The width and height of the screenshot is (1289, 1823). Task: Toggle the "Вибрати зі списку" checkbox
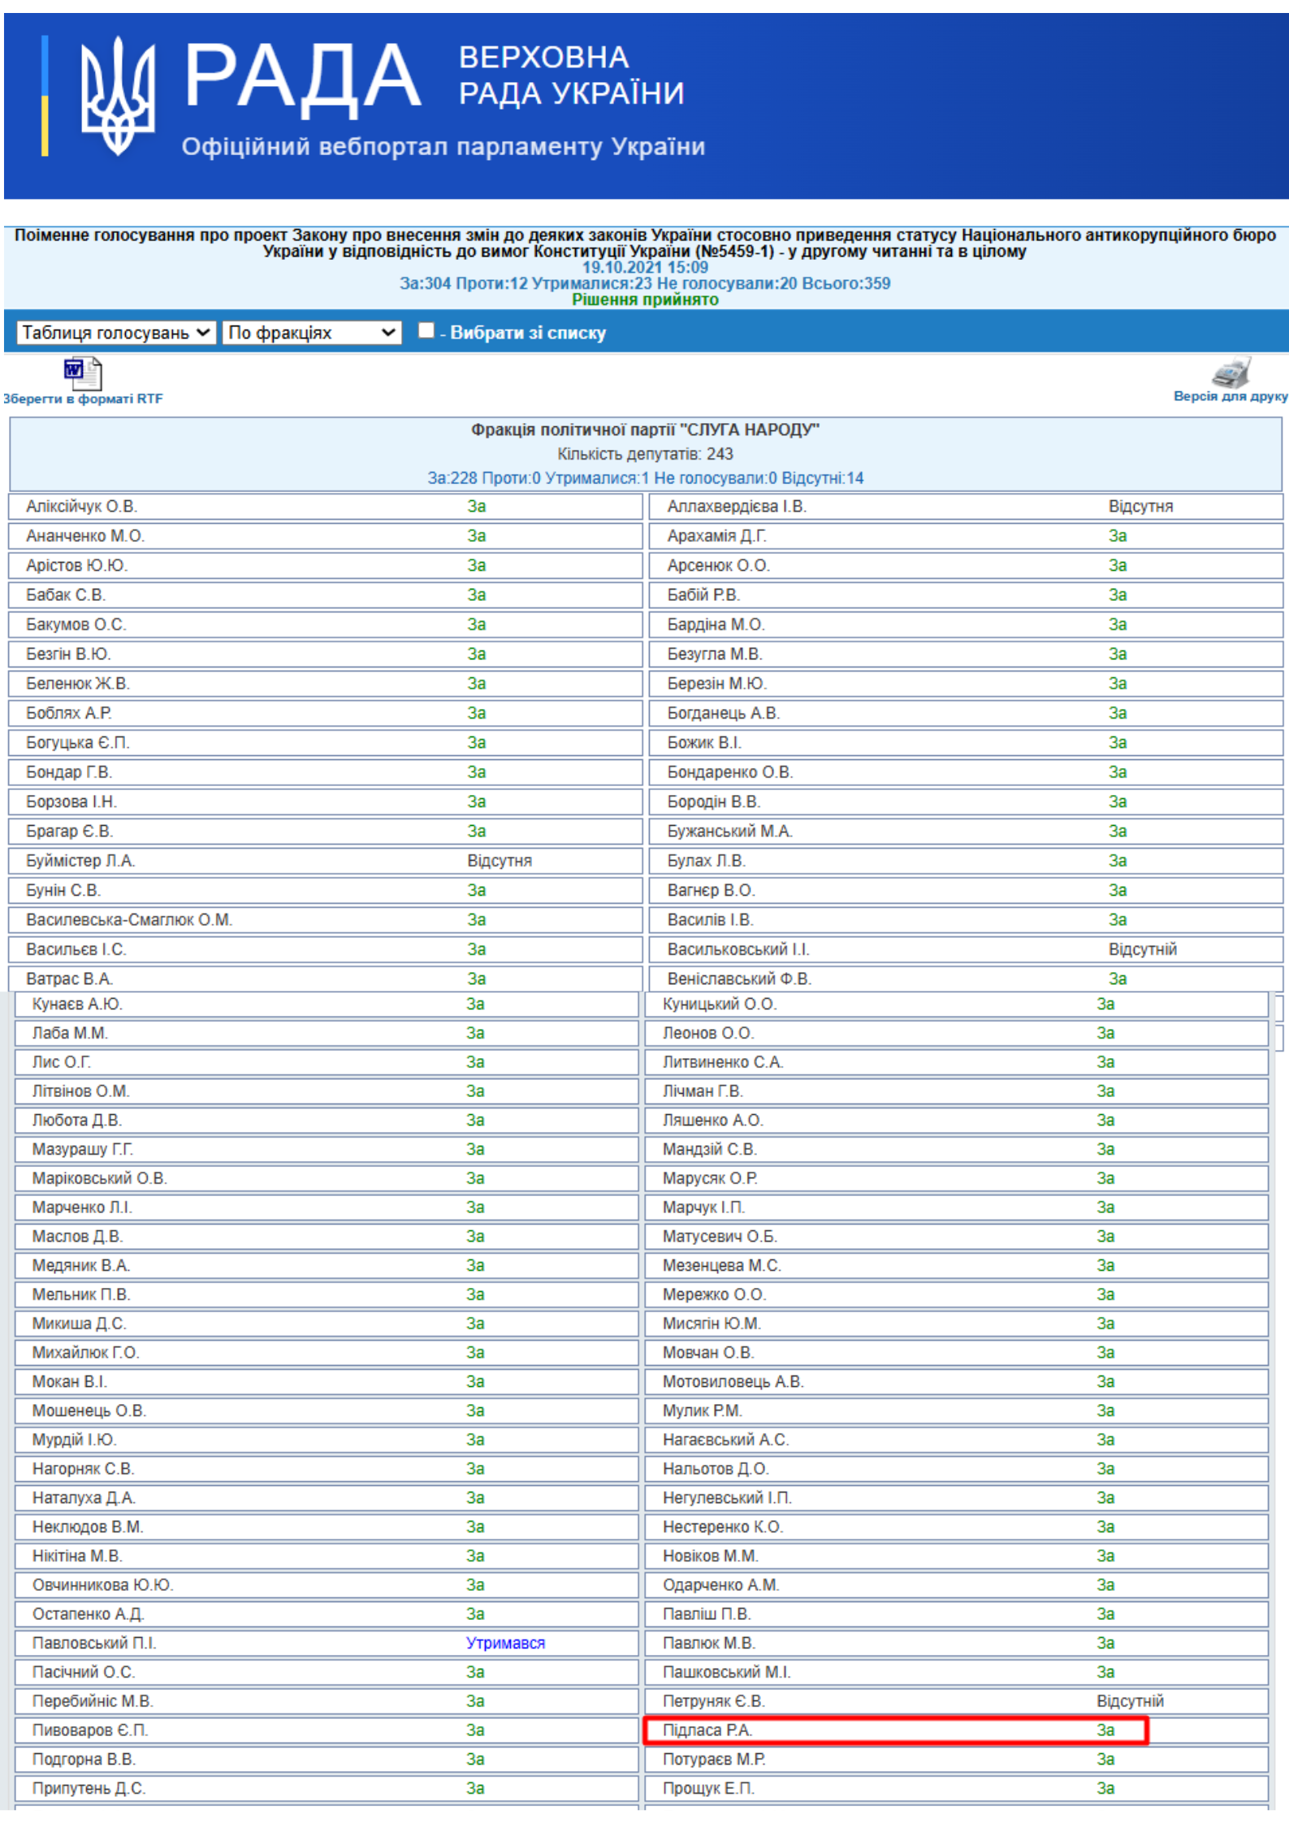pyautogui.click(x=426, y=330)
